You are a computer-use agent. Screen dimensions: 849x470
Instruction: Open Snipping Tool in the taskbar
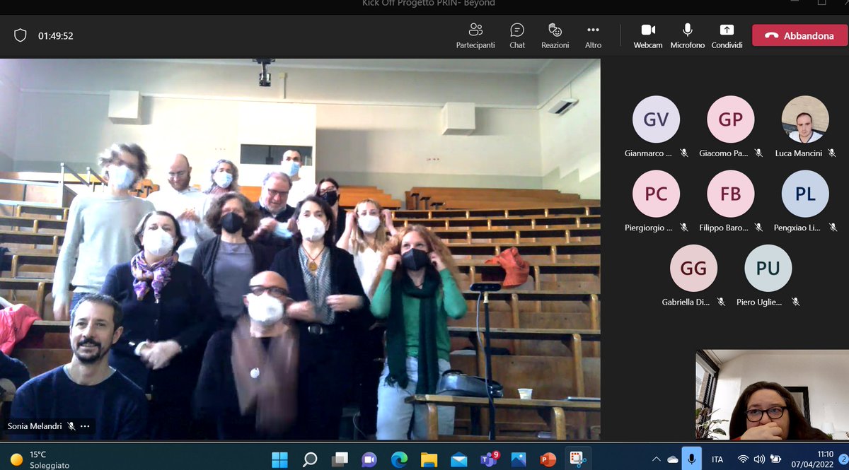(578, 459)
